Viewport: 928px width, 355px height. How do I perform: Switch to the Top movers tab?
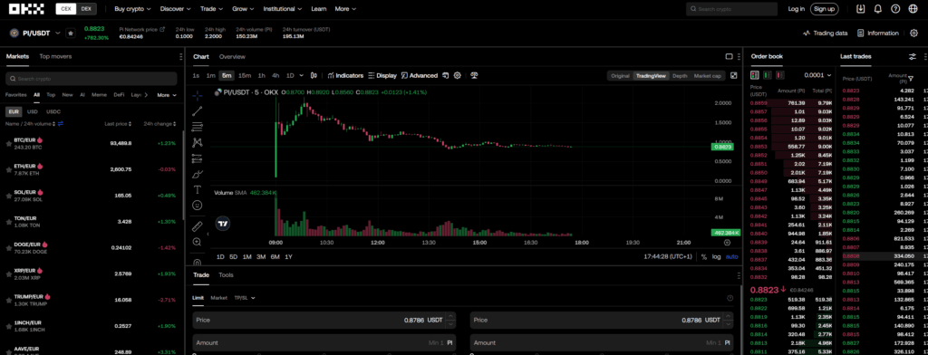55,57
